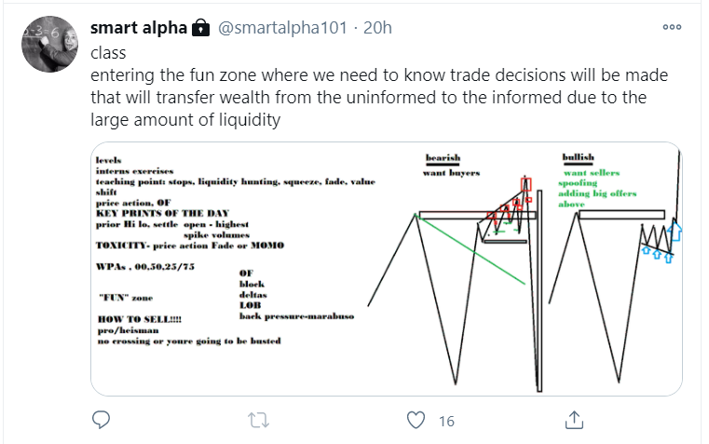
Task: Toggle the heart Like icon
Action: click(417, 421)
